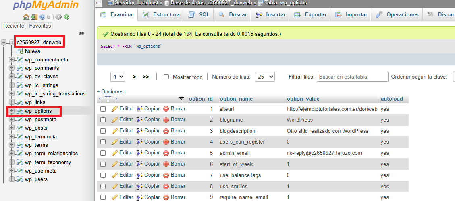This screenshot has width=455, height=201.
Task: Collapse main panel with top-left arrow icon
Action: [x=99, y=3]
